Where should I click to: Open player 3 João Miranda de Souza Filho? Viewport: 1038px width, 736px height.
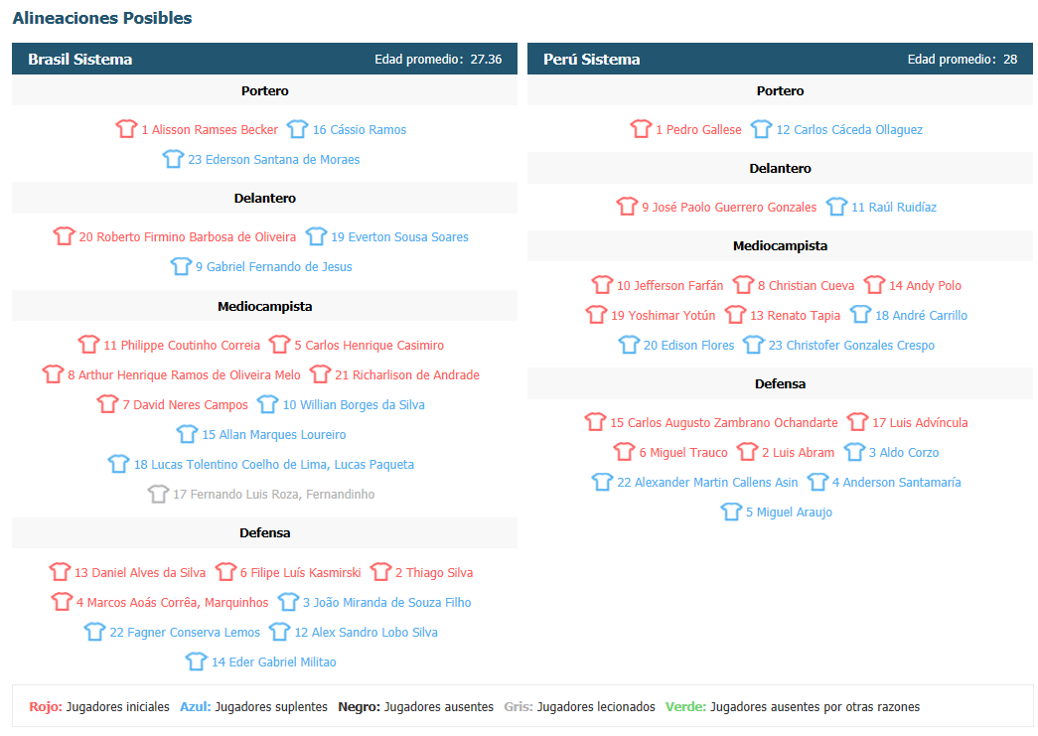click(x=387, y=602)
